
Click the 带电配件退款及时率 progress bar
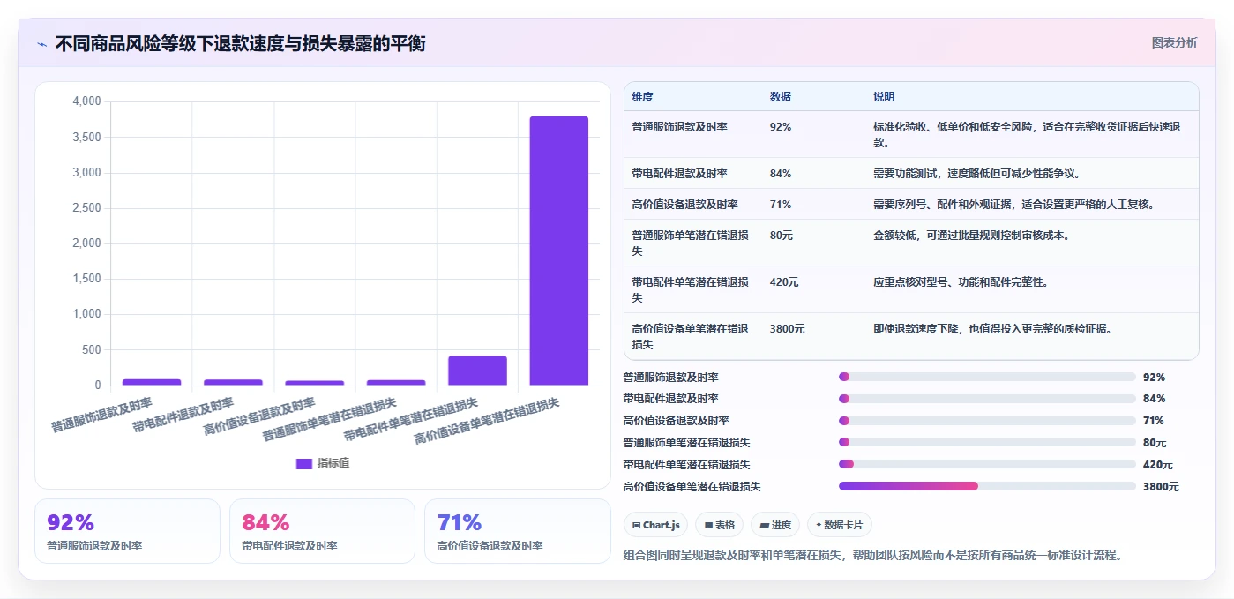987,399
